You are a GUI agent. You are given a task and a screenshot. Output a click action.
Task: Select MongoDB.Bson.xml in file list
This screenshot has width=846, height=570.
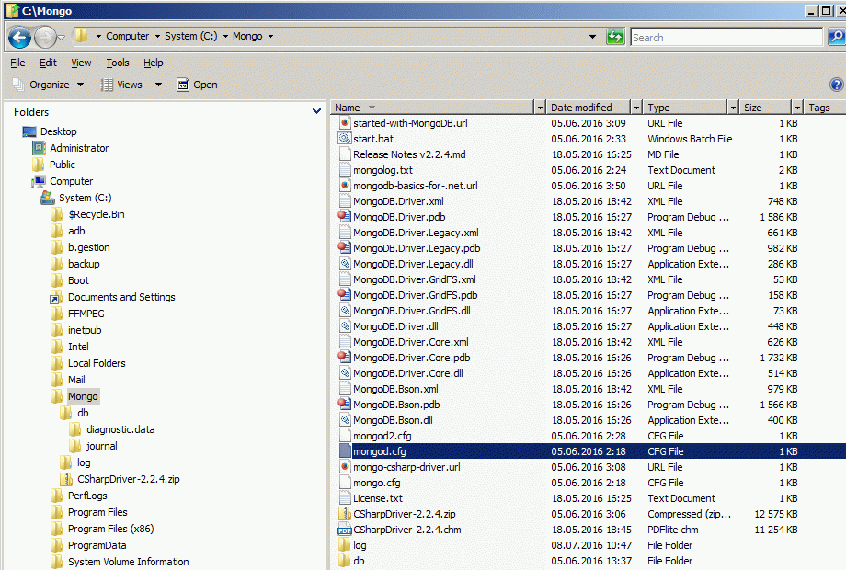(395, 389)
